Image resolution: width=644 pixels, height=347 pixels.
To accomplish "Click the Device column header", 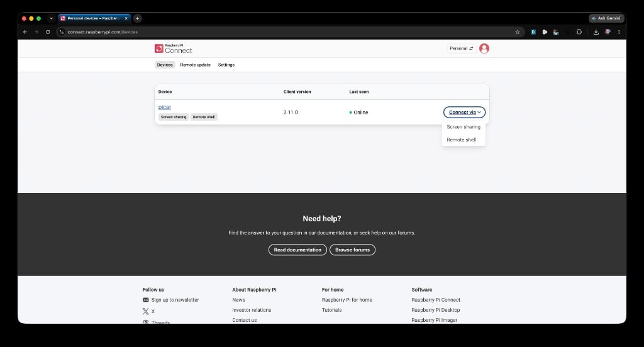I will tap(165, 92).
